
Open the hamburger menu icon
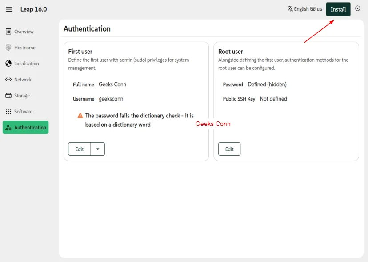[9, 9]
